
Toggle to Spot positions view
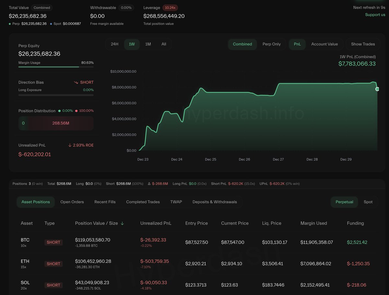[368, 202]
